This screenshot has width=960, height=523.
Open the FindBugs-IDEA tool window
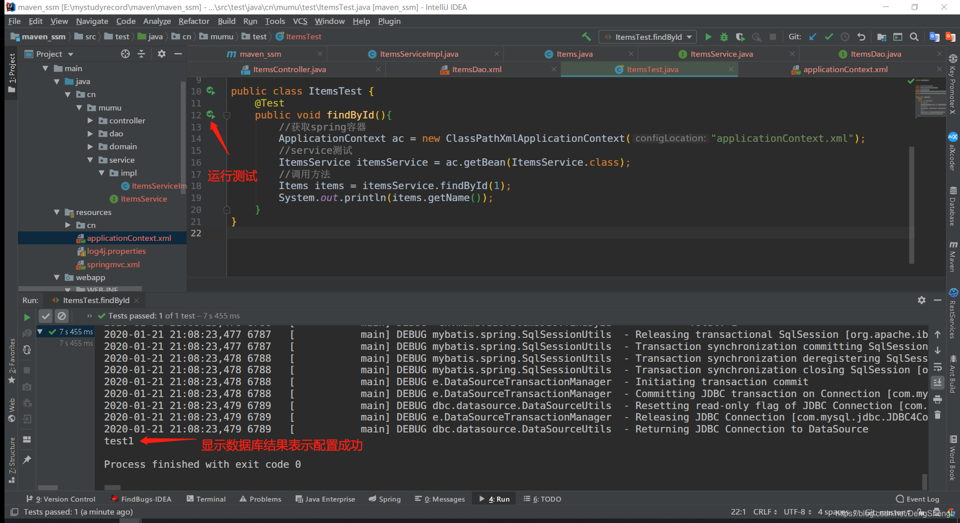pyautogui.click(x=141, y=499)
